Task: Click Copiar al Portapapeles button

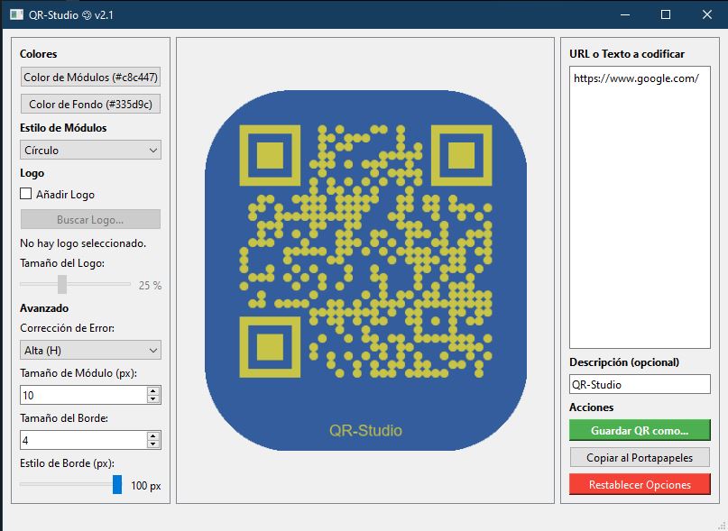Action: (640, 458)
